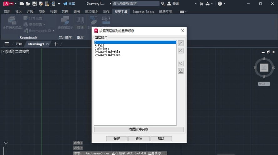Click the Save As icon with pencil
The image size is (278, 155).
41,3
